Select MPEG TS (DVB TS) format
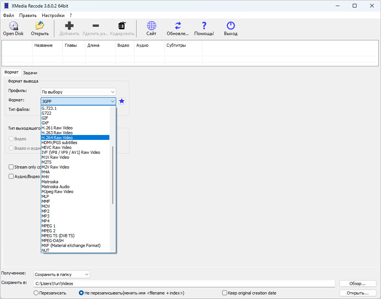 click(75, 236)
